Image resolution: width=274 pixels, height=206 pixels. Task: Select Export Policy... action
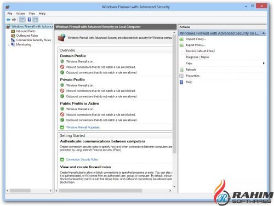coord(196,45)
